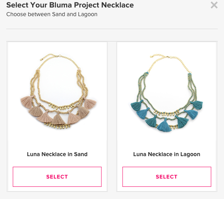Click the bottom center teal tassel
Screen dimensions: 224x199
coord(164,125)
